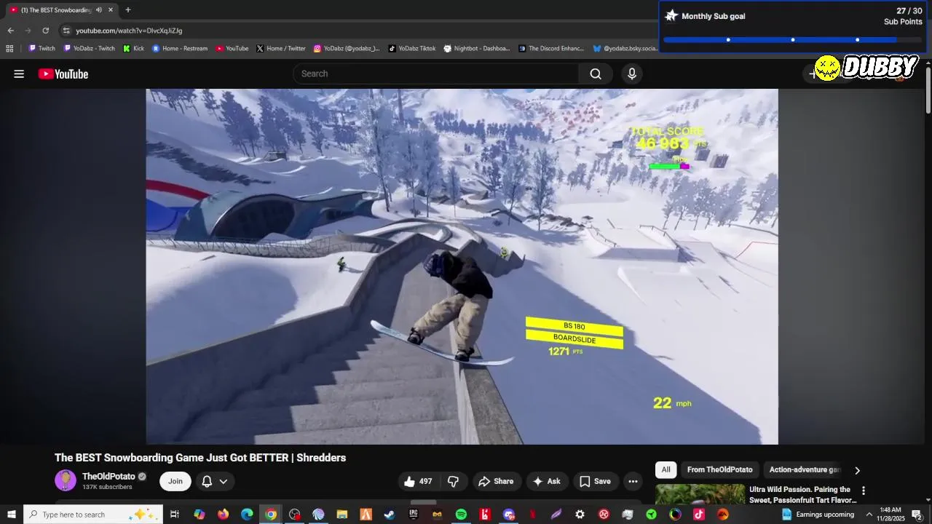Mute the tab using the speaker icon
This screenshot has width=932, height=524.
[99, 10]
